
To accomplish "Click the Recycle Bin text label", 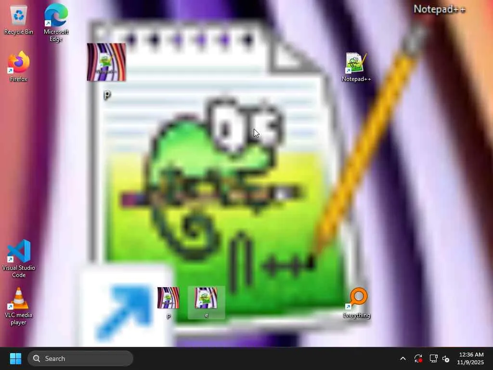I will pos(19,32).
